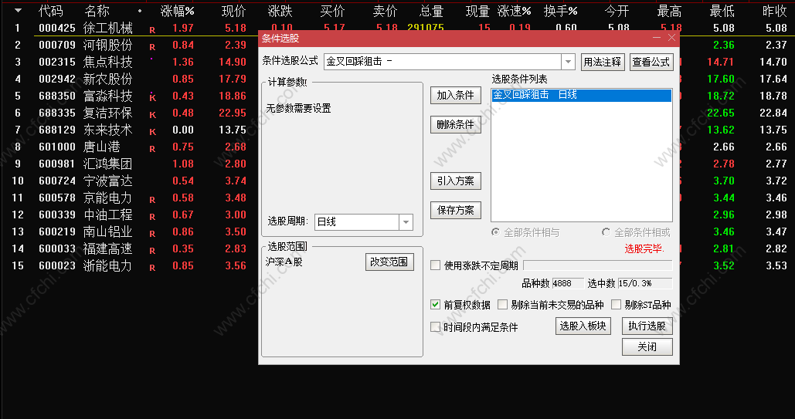Click the K marker beside 富淼科技
The height and width of the screenshot is (419, 795).
[153, 98]
